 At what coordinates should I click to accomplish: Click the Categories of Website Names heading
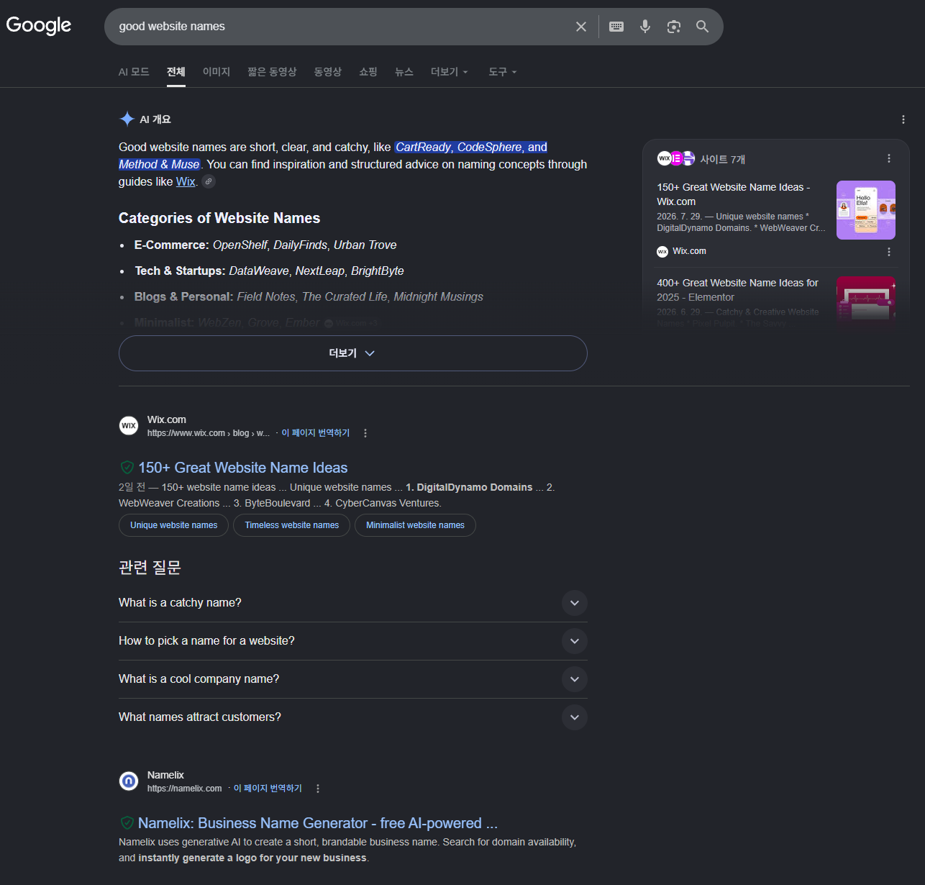(219, 218)
